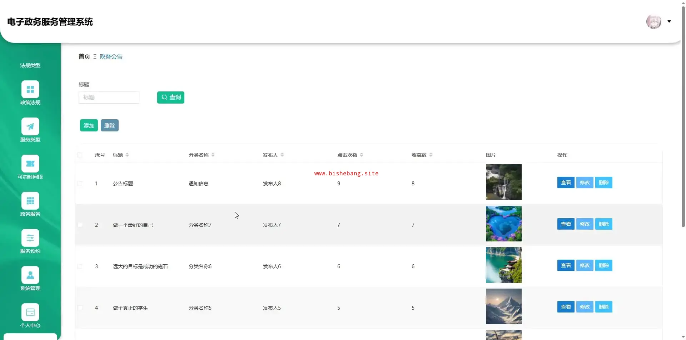The image size is (686, 340).
Task: Click the 做个真正的学生 title cell
Action: pyautogui.click(x=130, y=308)
